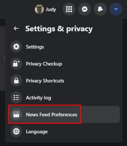Open the Language option
This screenshot has width=127, height=146.
(64, 131)
